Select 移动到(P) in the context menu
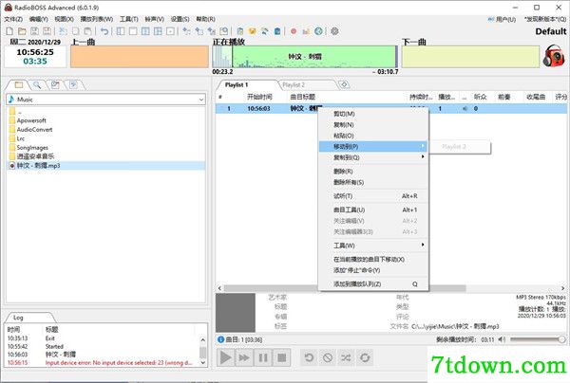570x383 pixels. (373, 147)
